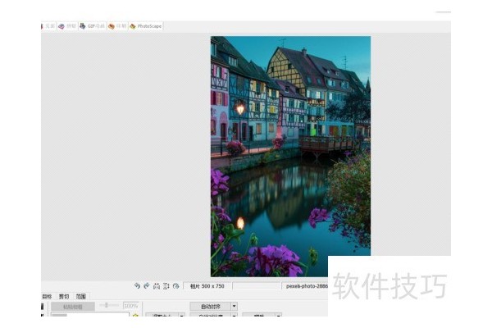Click the greyed button left of slider
492x328 pixels.
(73, 307)
